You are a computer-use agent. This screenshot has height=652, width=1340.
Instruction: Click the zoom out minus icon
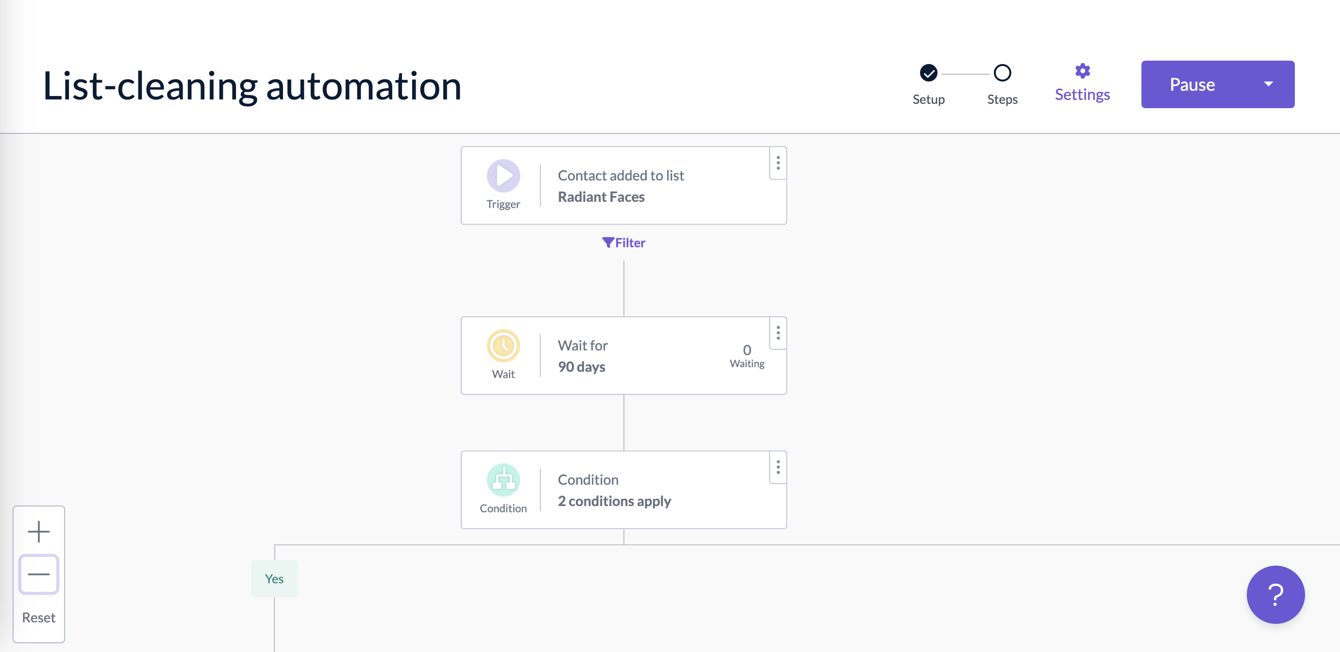tap(38, 573)
